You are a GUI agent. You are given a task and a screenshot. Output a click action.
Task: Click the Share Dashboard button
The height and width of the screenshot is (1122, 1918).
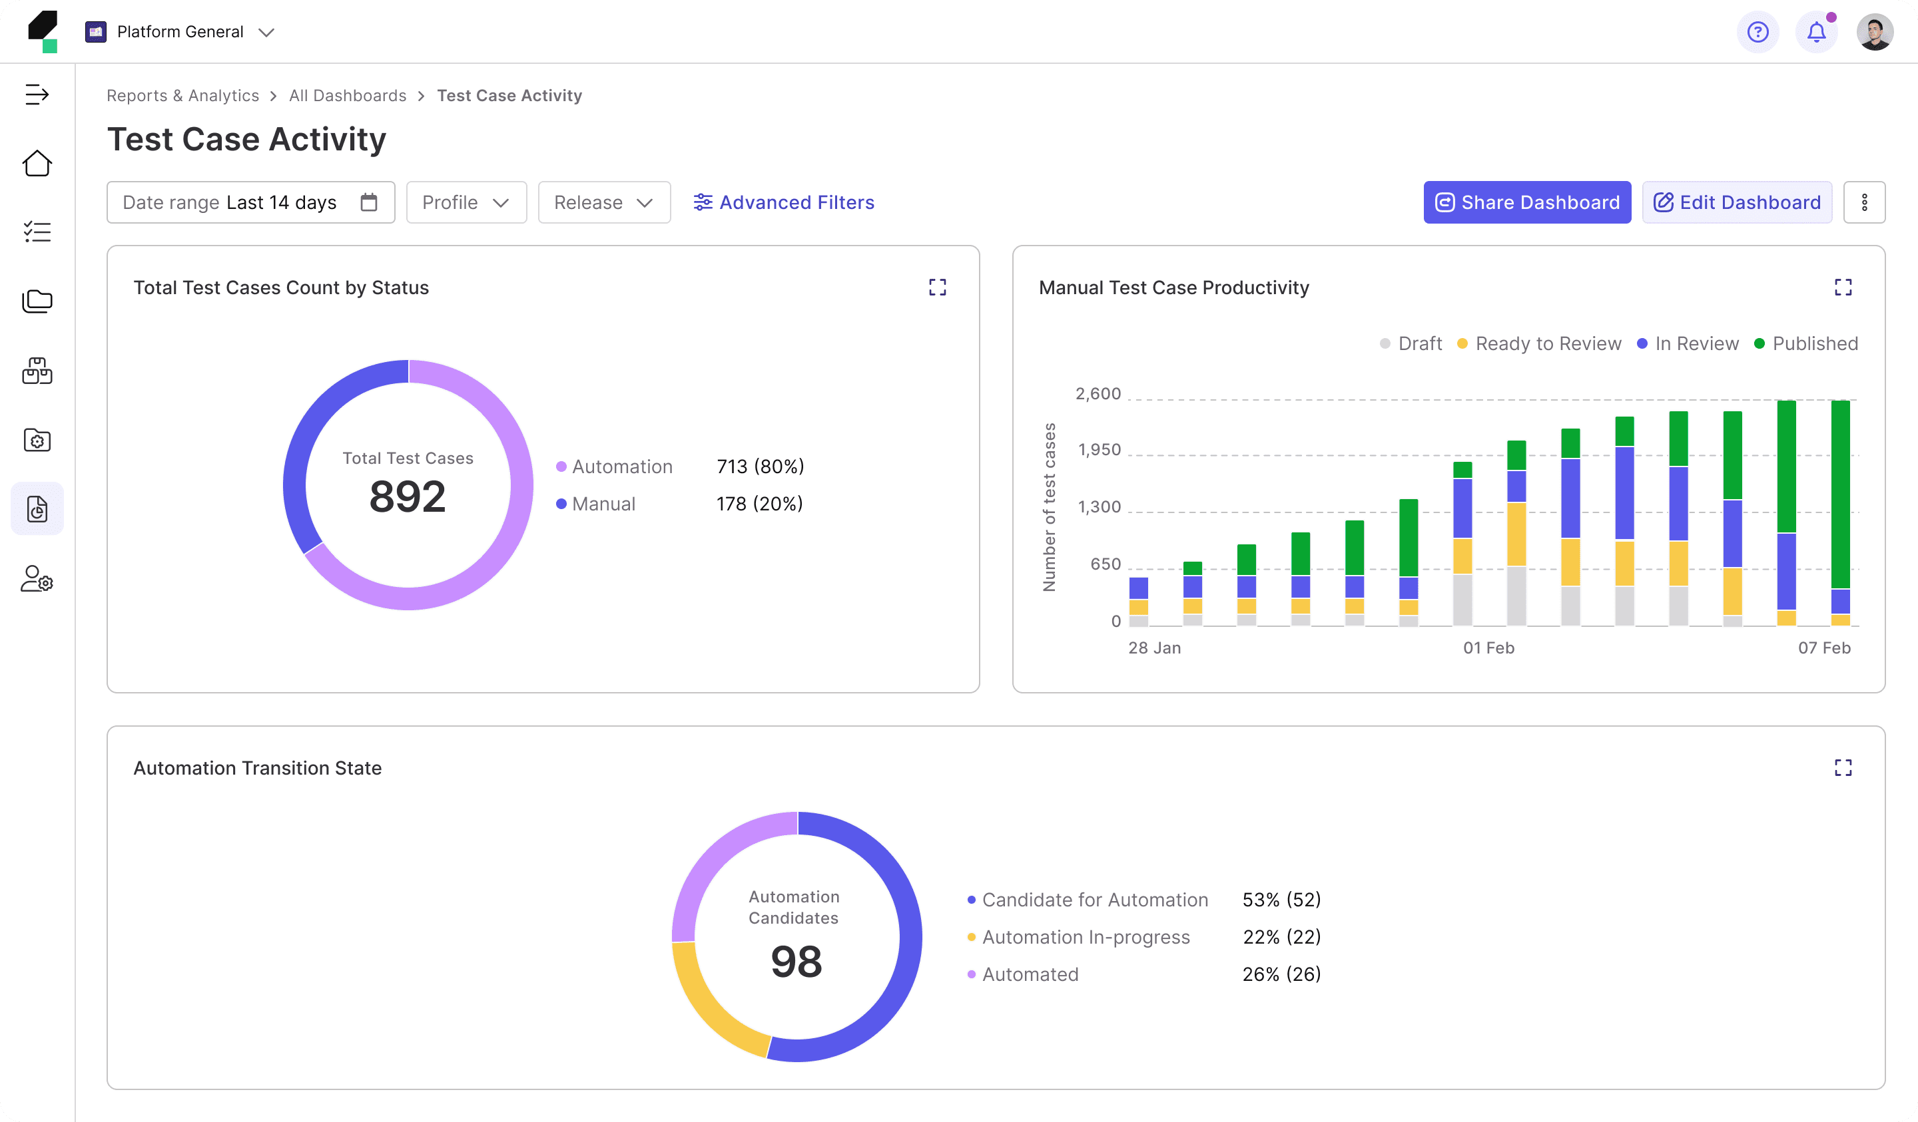click(x=1527, y=202)
